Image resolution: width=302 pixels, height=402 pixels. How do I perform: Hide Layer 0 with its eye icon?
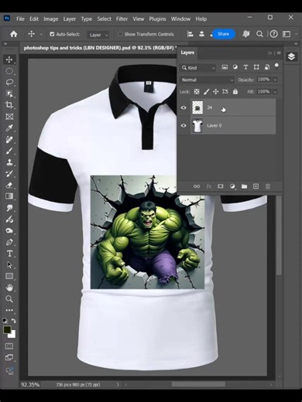tap(184, 125)
